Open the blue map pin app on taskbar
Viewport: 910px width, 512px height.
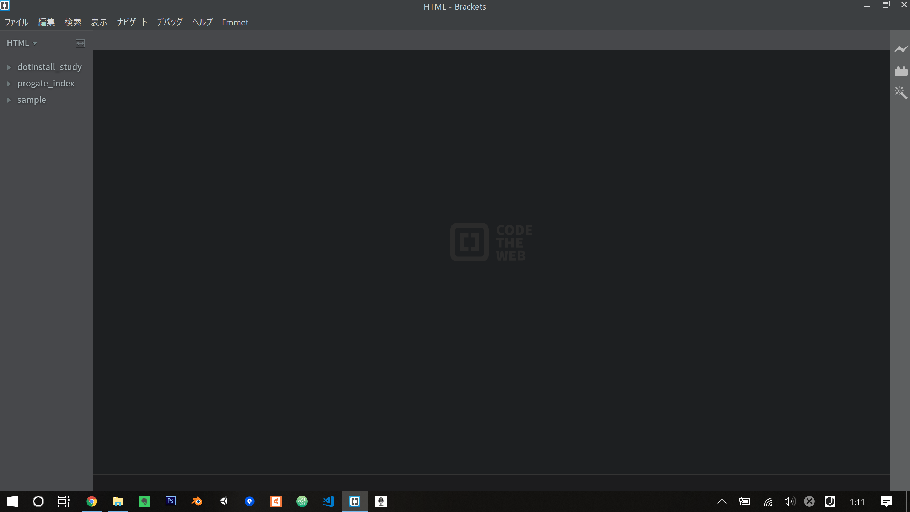point(250,501)
